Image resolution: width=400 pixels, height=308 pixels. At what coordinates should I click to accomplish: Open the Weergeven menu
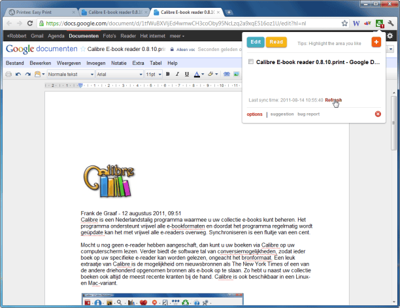(69, 63)
